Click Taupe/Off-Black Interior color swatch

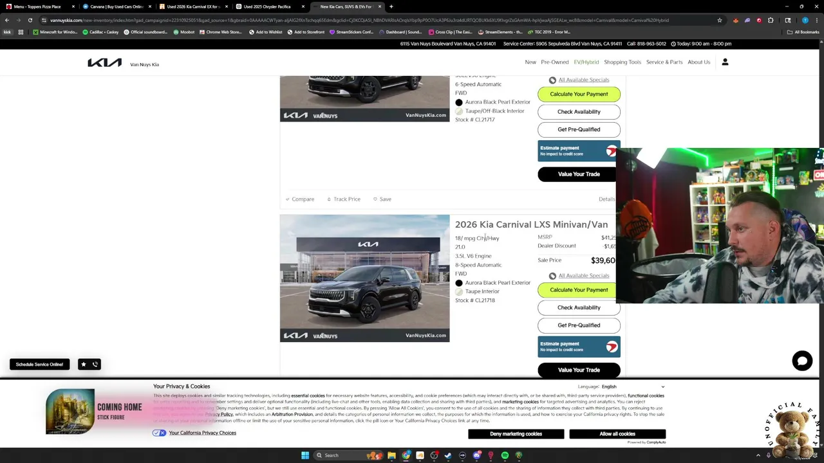pos(459,111)
